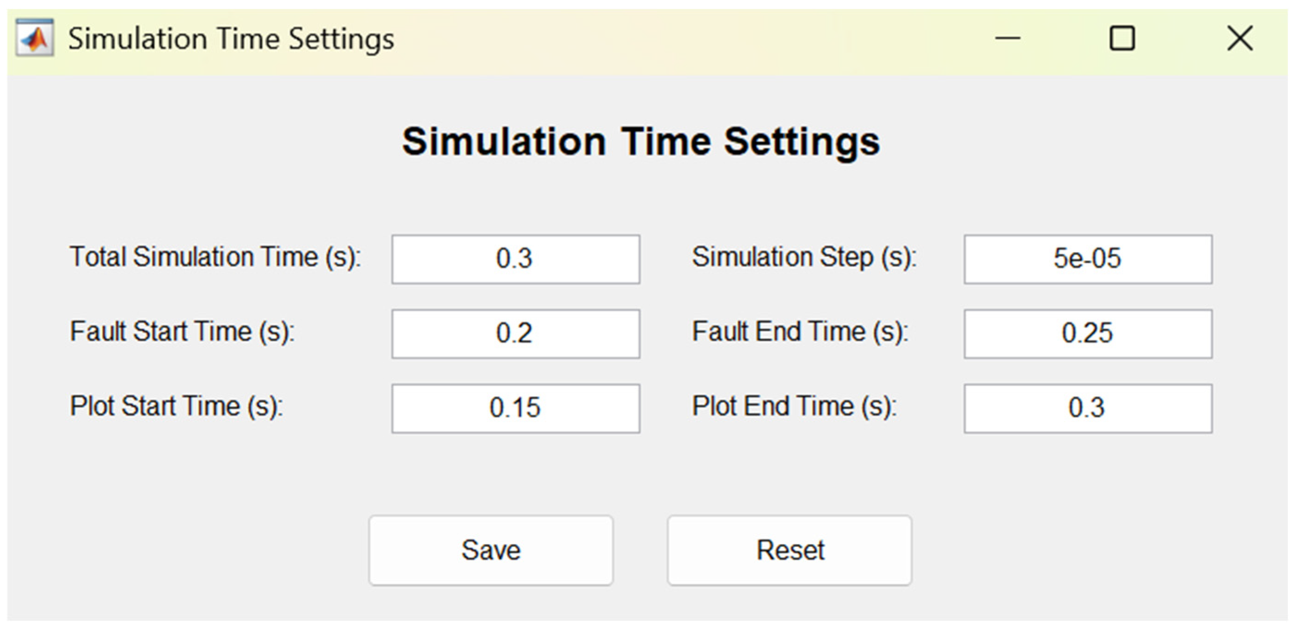Image resolution: width=1293 pixels, height=630 pixels.
Task: Click the MATLAB logo in the title bar
Action: tap(35, 38)
